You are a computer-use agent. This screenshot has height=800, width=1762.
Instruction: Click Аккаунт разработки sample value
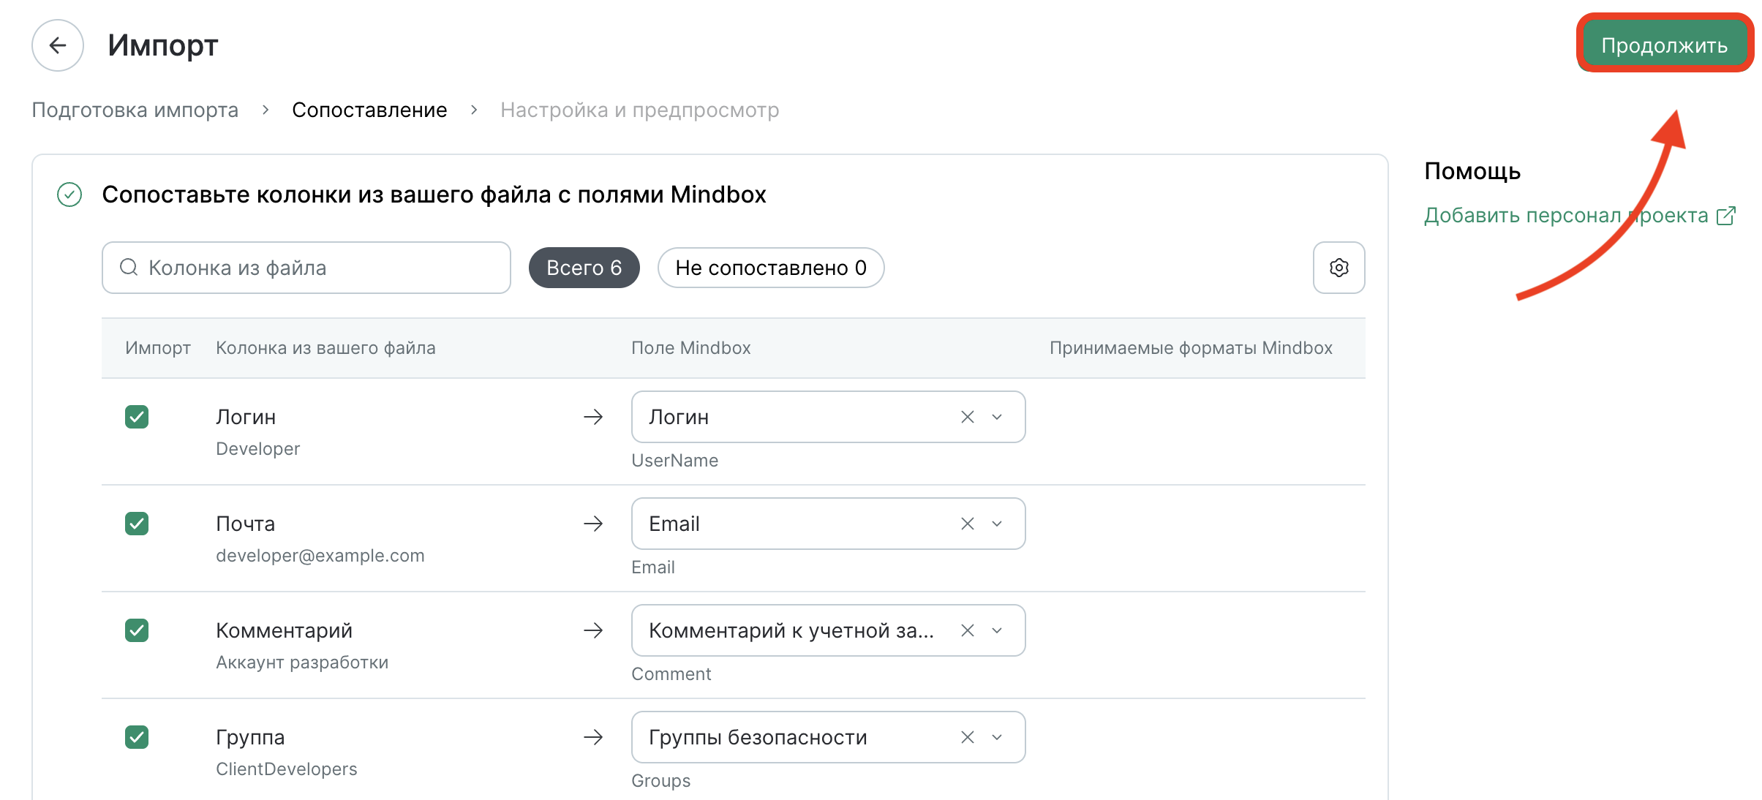coord(302,663)
